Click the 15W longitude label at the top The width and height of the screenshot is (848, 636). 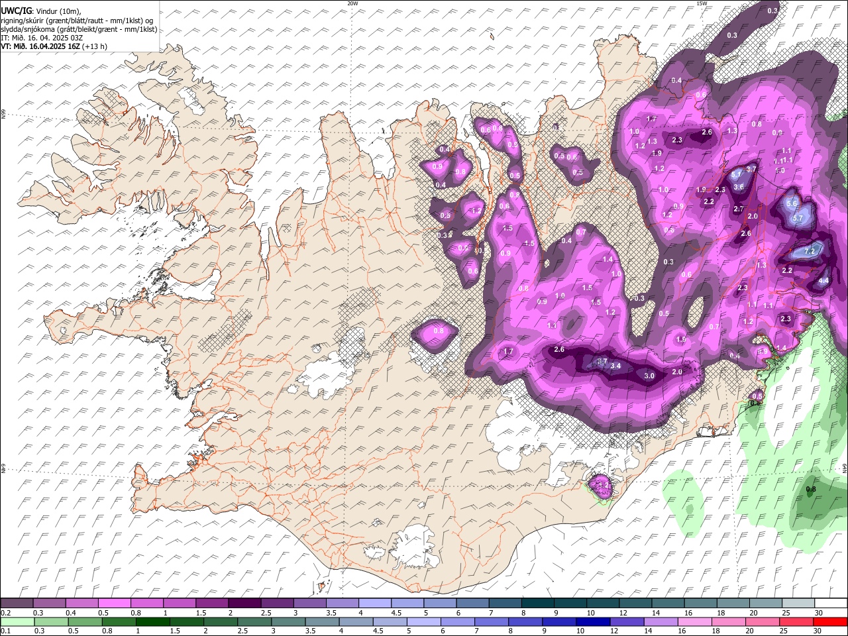[701, 3]
